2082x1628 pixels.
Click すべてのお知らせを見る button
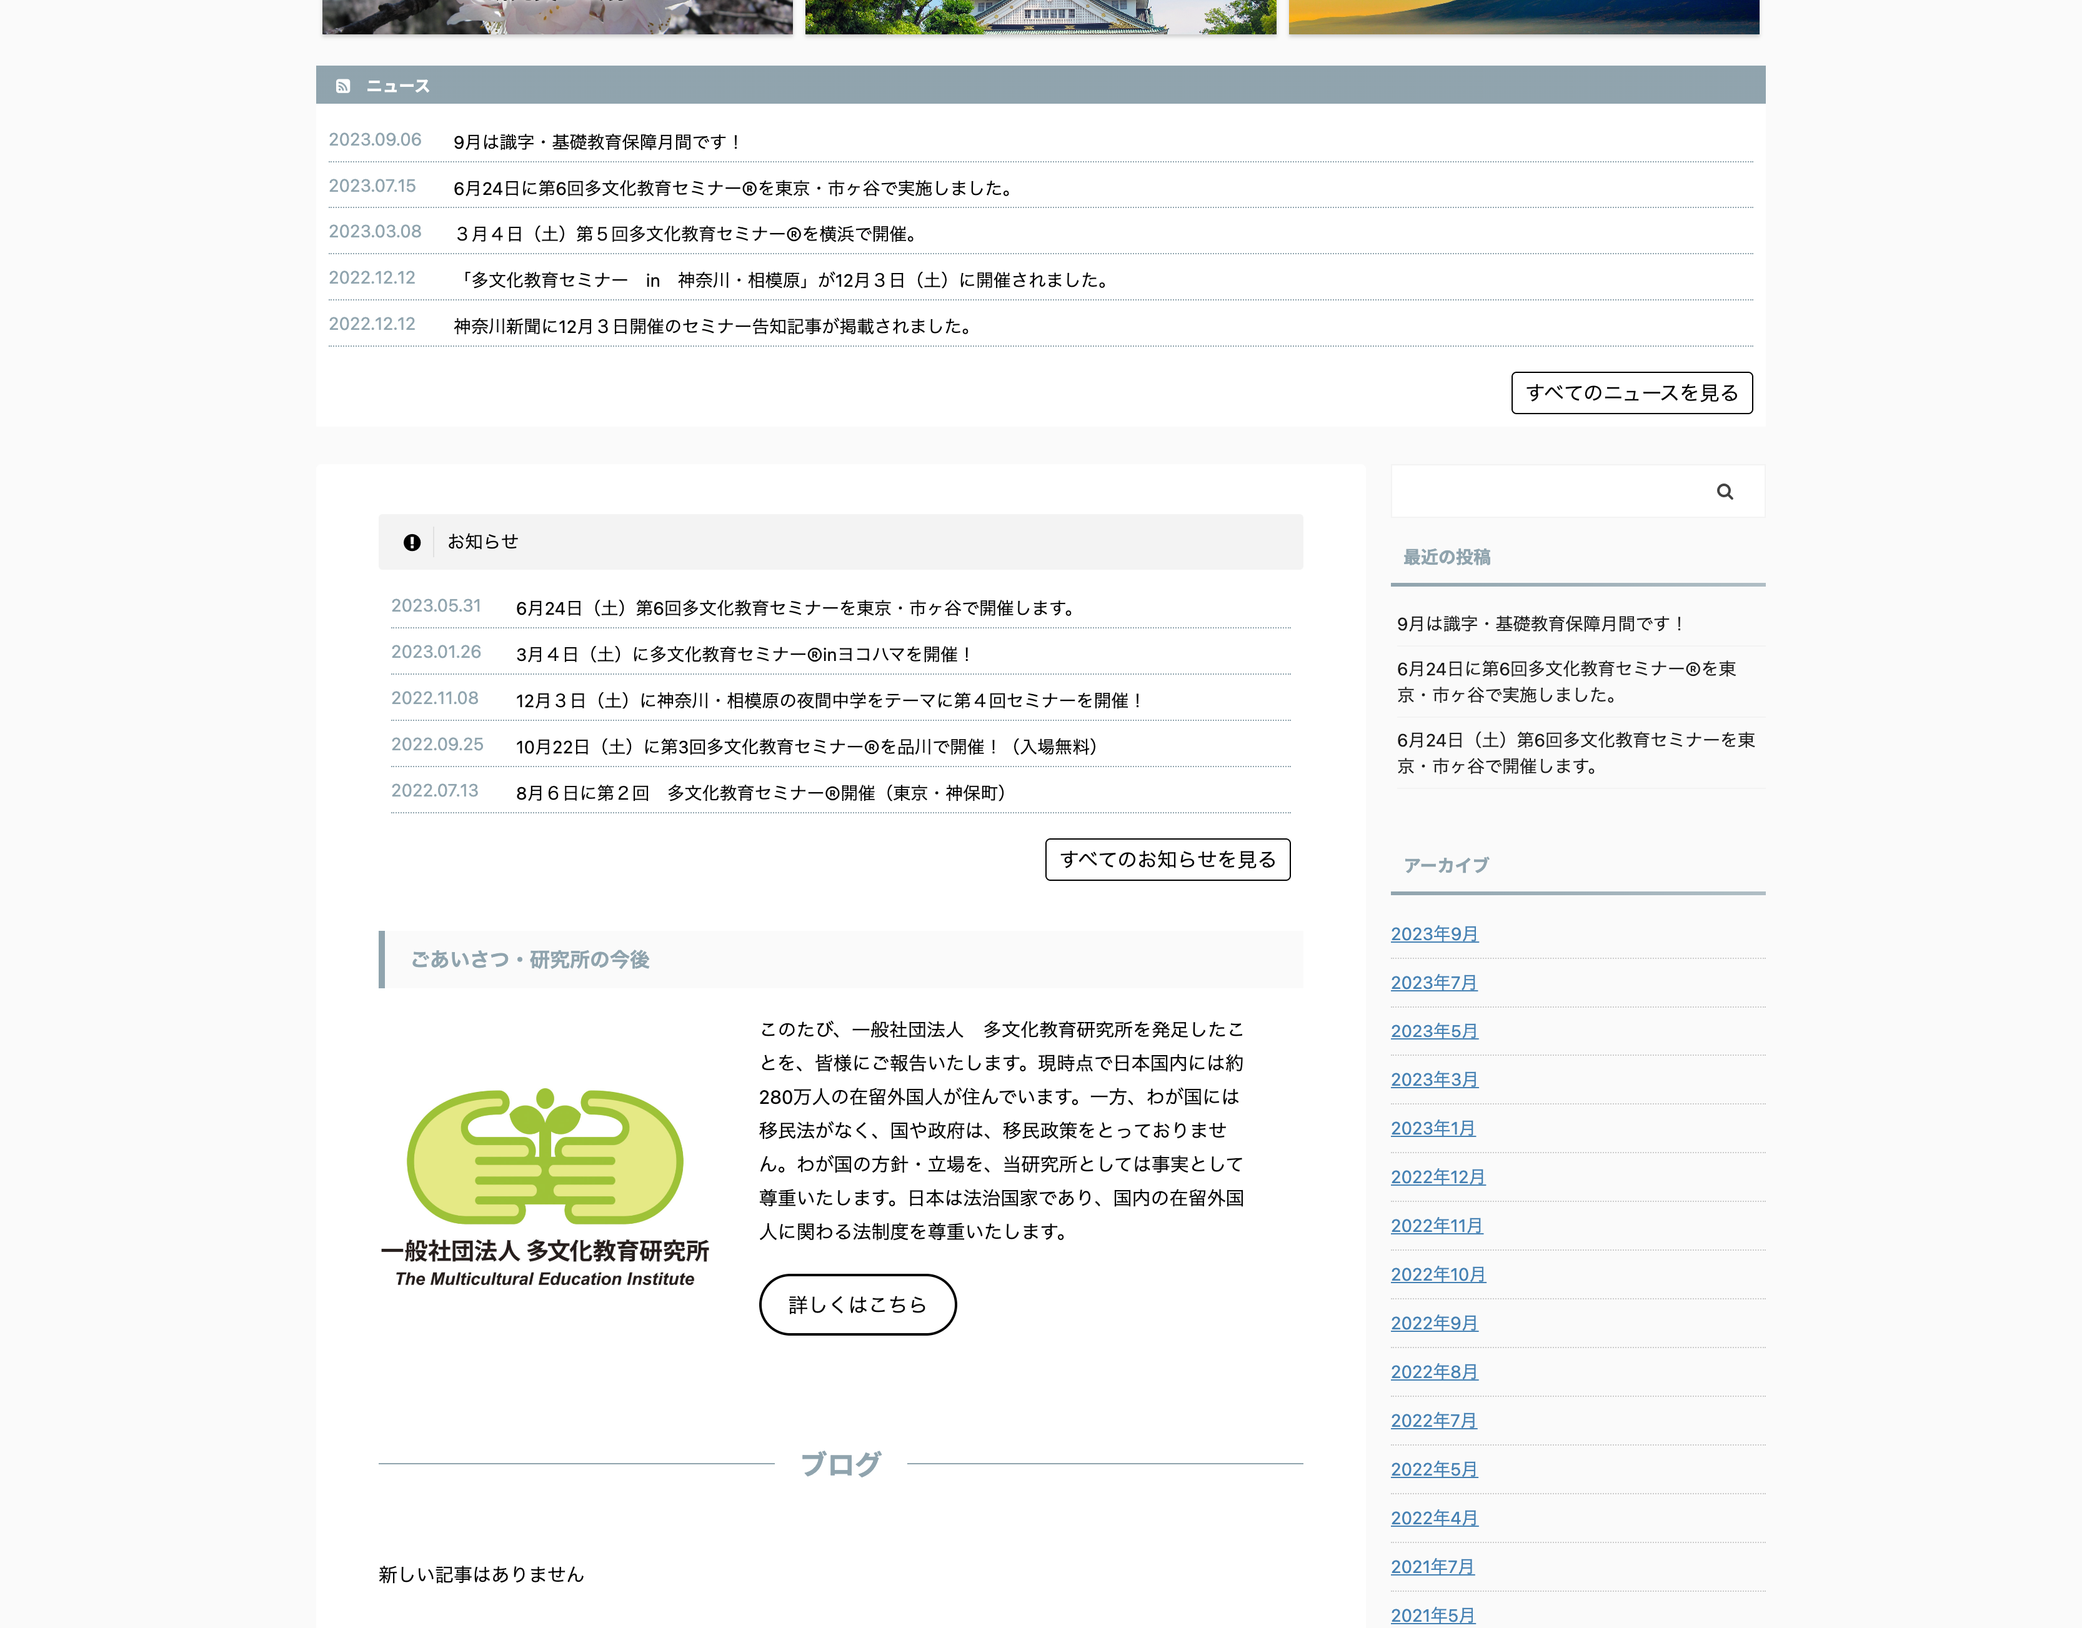(x=1167, y=860)
